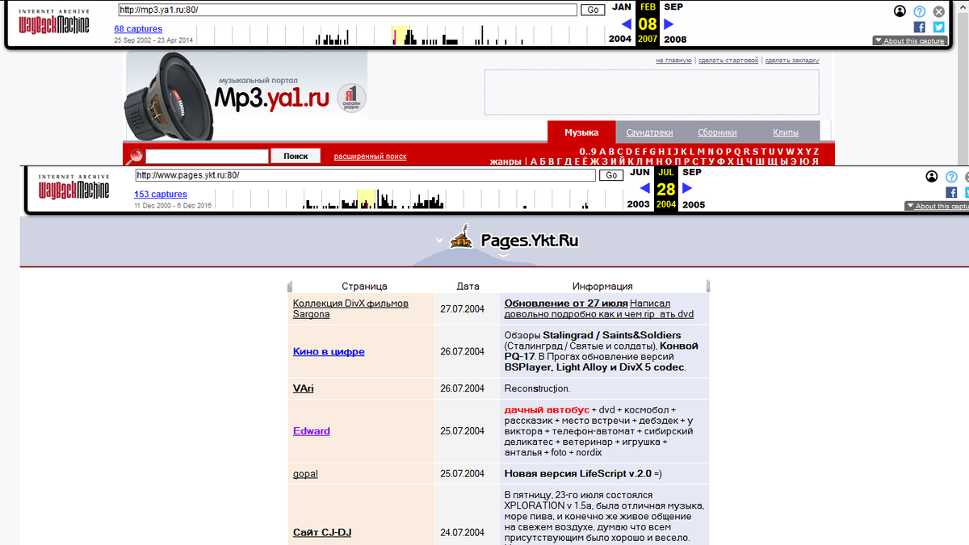
Task: Open the 153 captures link
Action: [161, 194]
